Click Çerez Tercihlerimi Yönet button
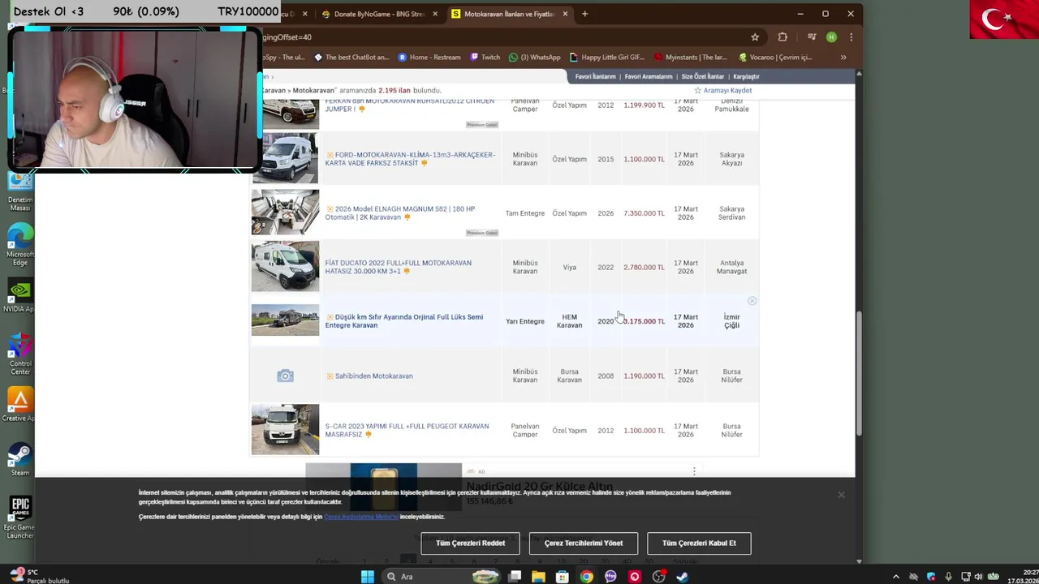 [x=584, y=543]
